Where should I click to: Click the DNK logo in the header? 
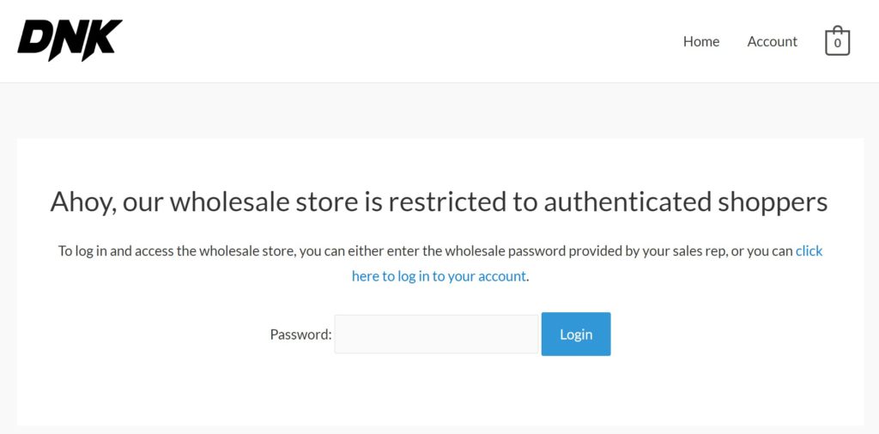70,40
